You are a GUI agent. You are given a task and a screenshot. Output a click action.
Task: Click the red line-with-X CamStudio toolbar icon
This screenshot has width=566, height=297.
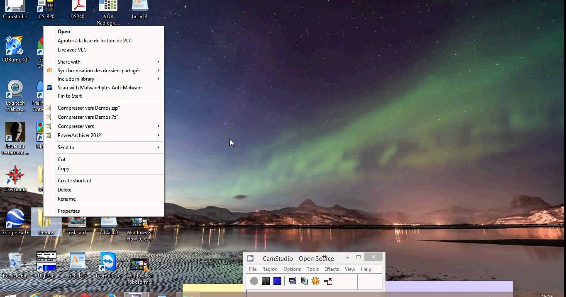[x=328, y=281]
